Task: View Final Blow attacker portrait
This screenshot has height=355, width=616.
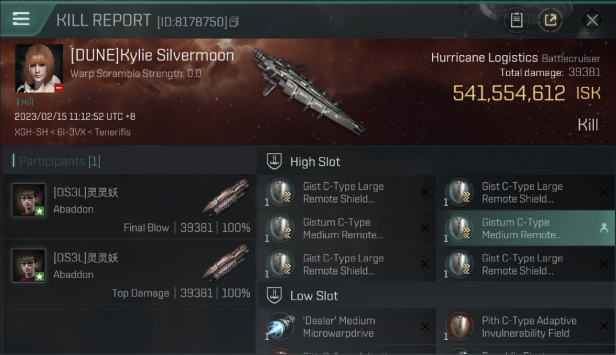Action: [29, 200]
